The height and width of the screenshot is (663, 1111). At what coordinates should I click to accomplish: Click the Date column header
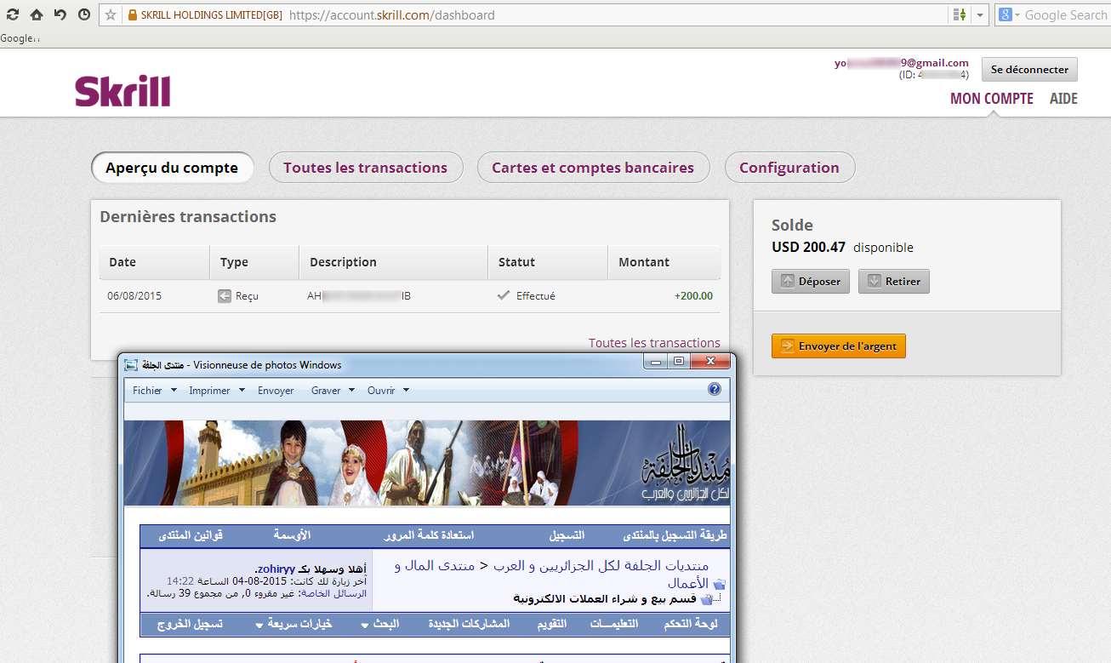click(155, 262)
